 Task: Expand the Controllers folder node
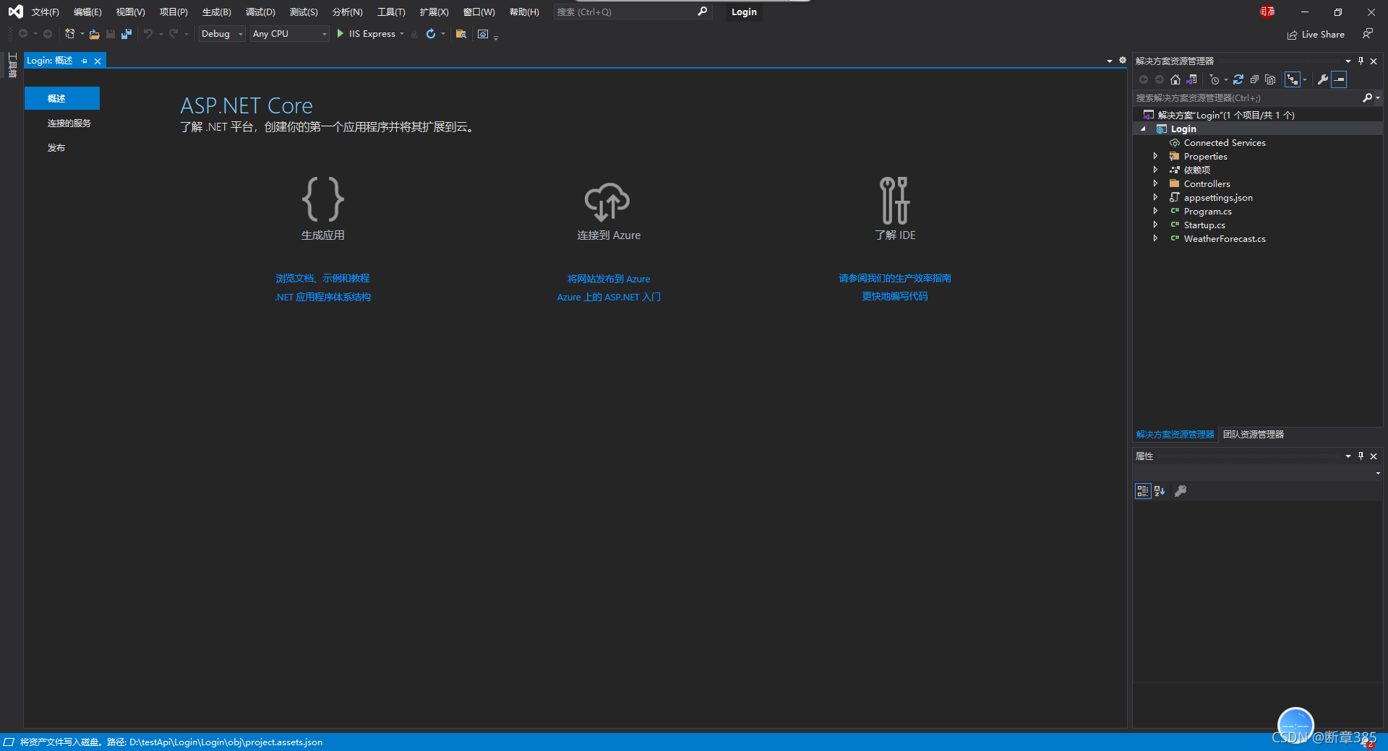[1155, 183]
